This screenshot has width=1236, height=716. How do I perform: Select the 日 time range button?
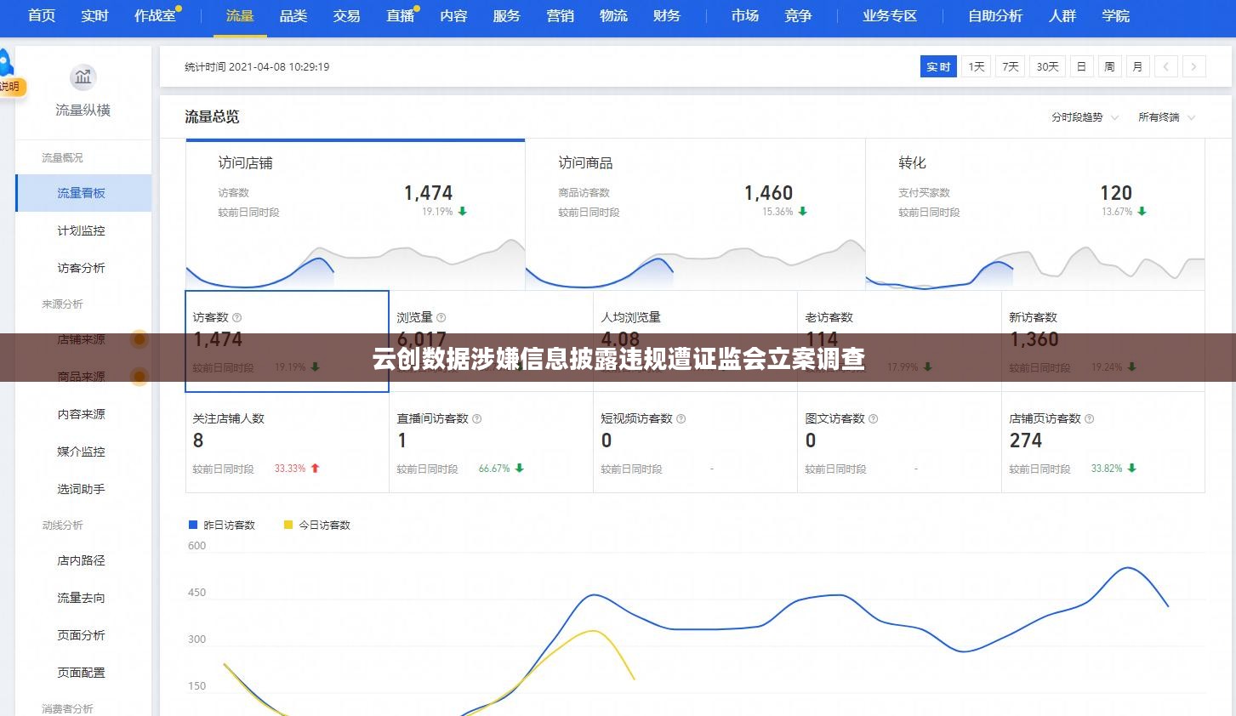[x=1082, y=66]
